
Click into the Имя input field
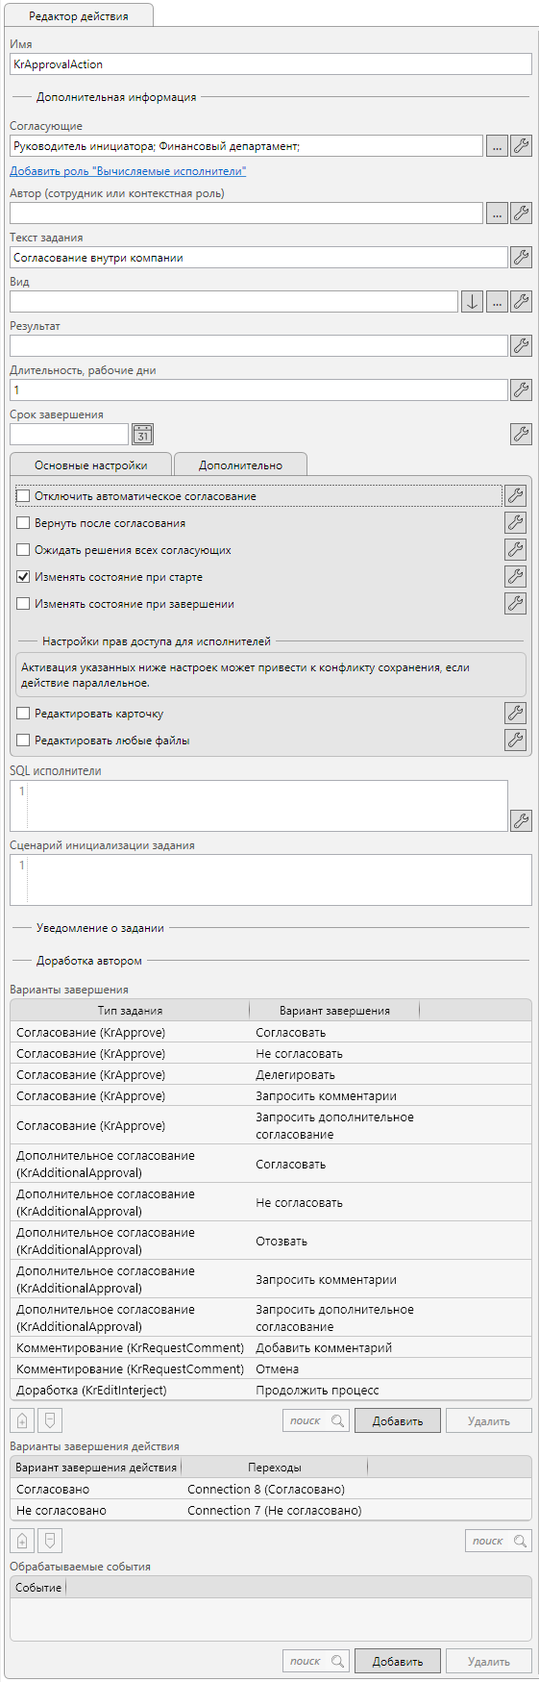(270, 64)
